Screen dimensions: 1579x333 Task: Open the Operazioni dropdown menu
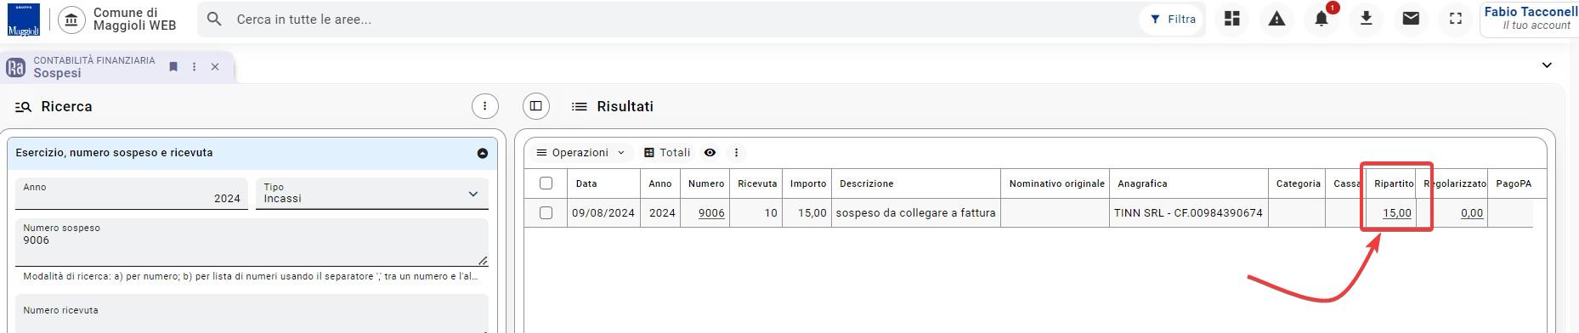coord(580,153)
